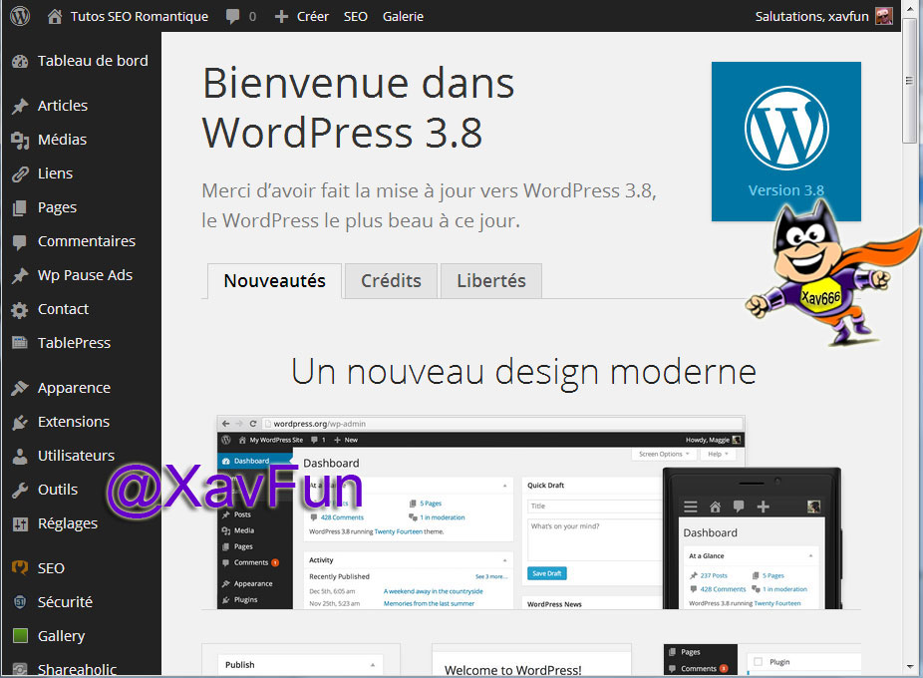Viewport: 923px width, 678px height.
Task: Open the Libertés tab
Action: click(491, 281)
